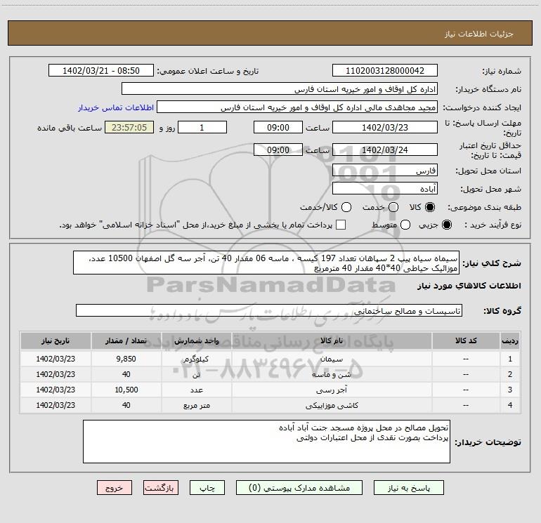The width and height of the screenshot is (541, 523).
Task: Click the چاپ print button
Action: (207, 488)
